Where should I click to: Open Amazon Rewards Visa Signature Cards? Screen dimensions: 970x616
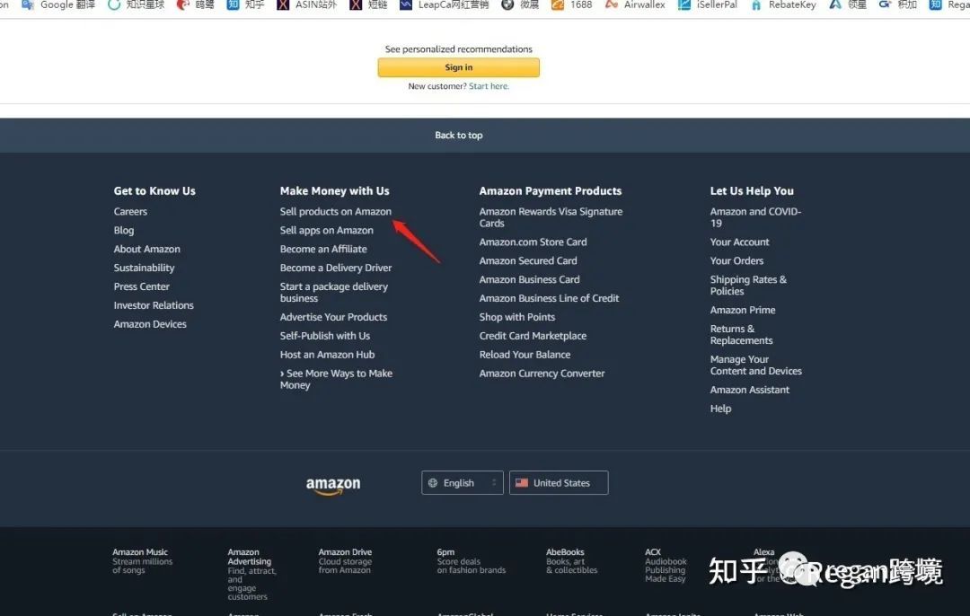pyautogui.click(x=551, y=217)
